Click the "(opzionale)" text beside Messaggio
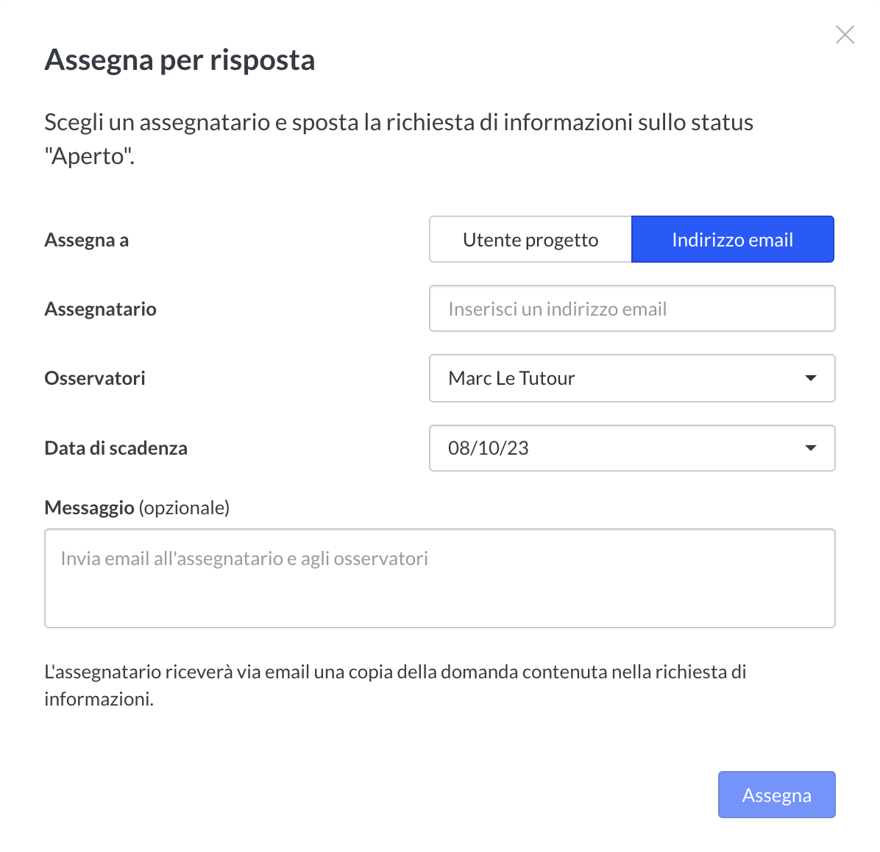Screen dimensions: 880x852 (184, 508)
